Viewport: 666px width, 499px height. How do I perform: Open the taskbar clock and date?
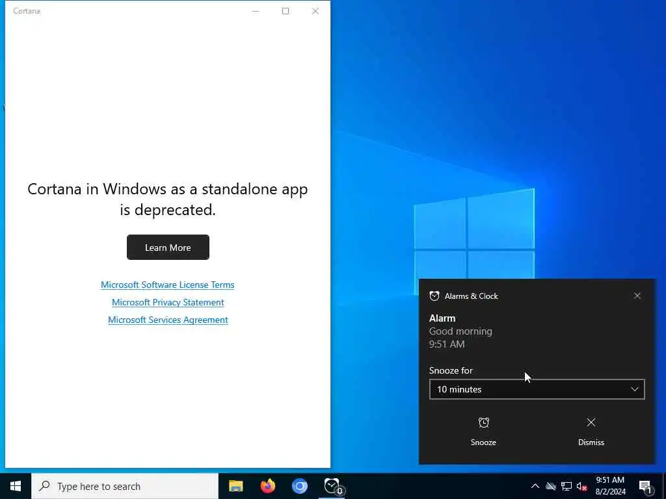point(610,486)
